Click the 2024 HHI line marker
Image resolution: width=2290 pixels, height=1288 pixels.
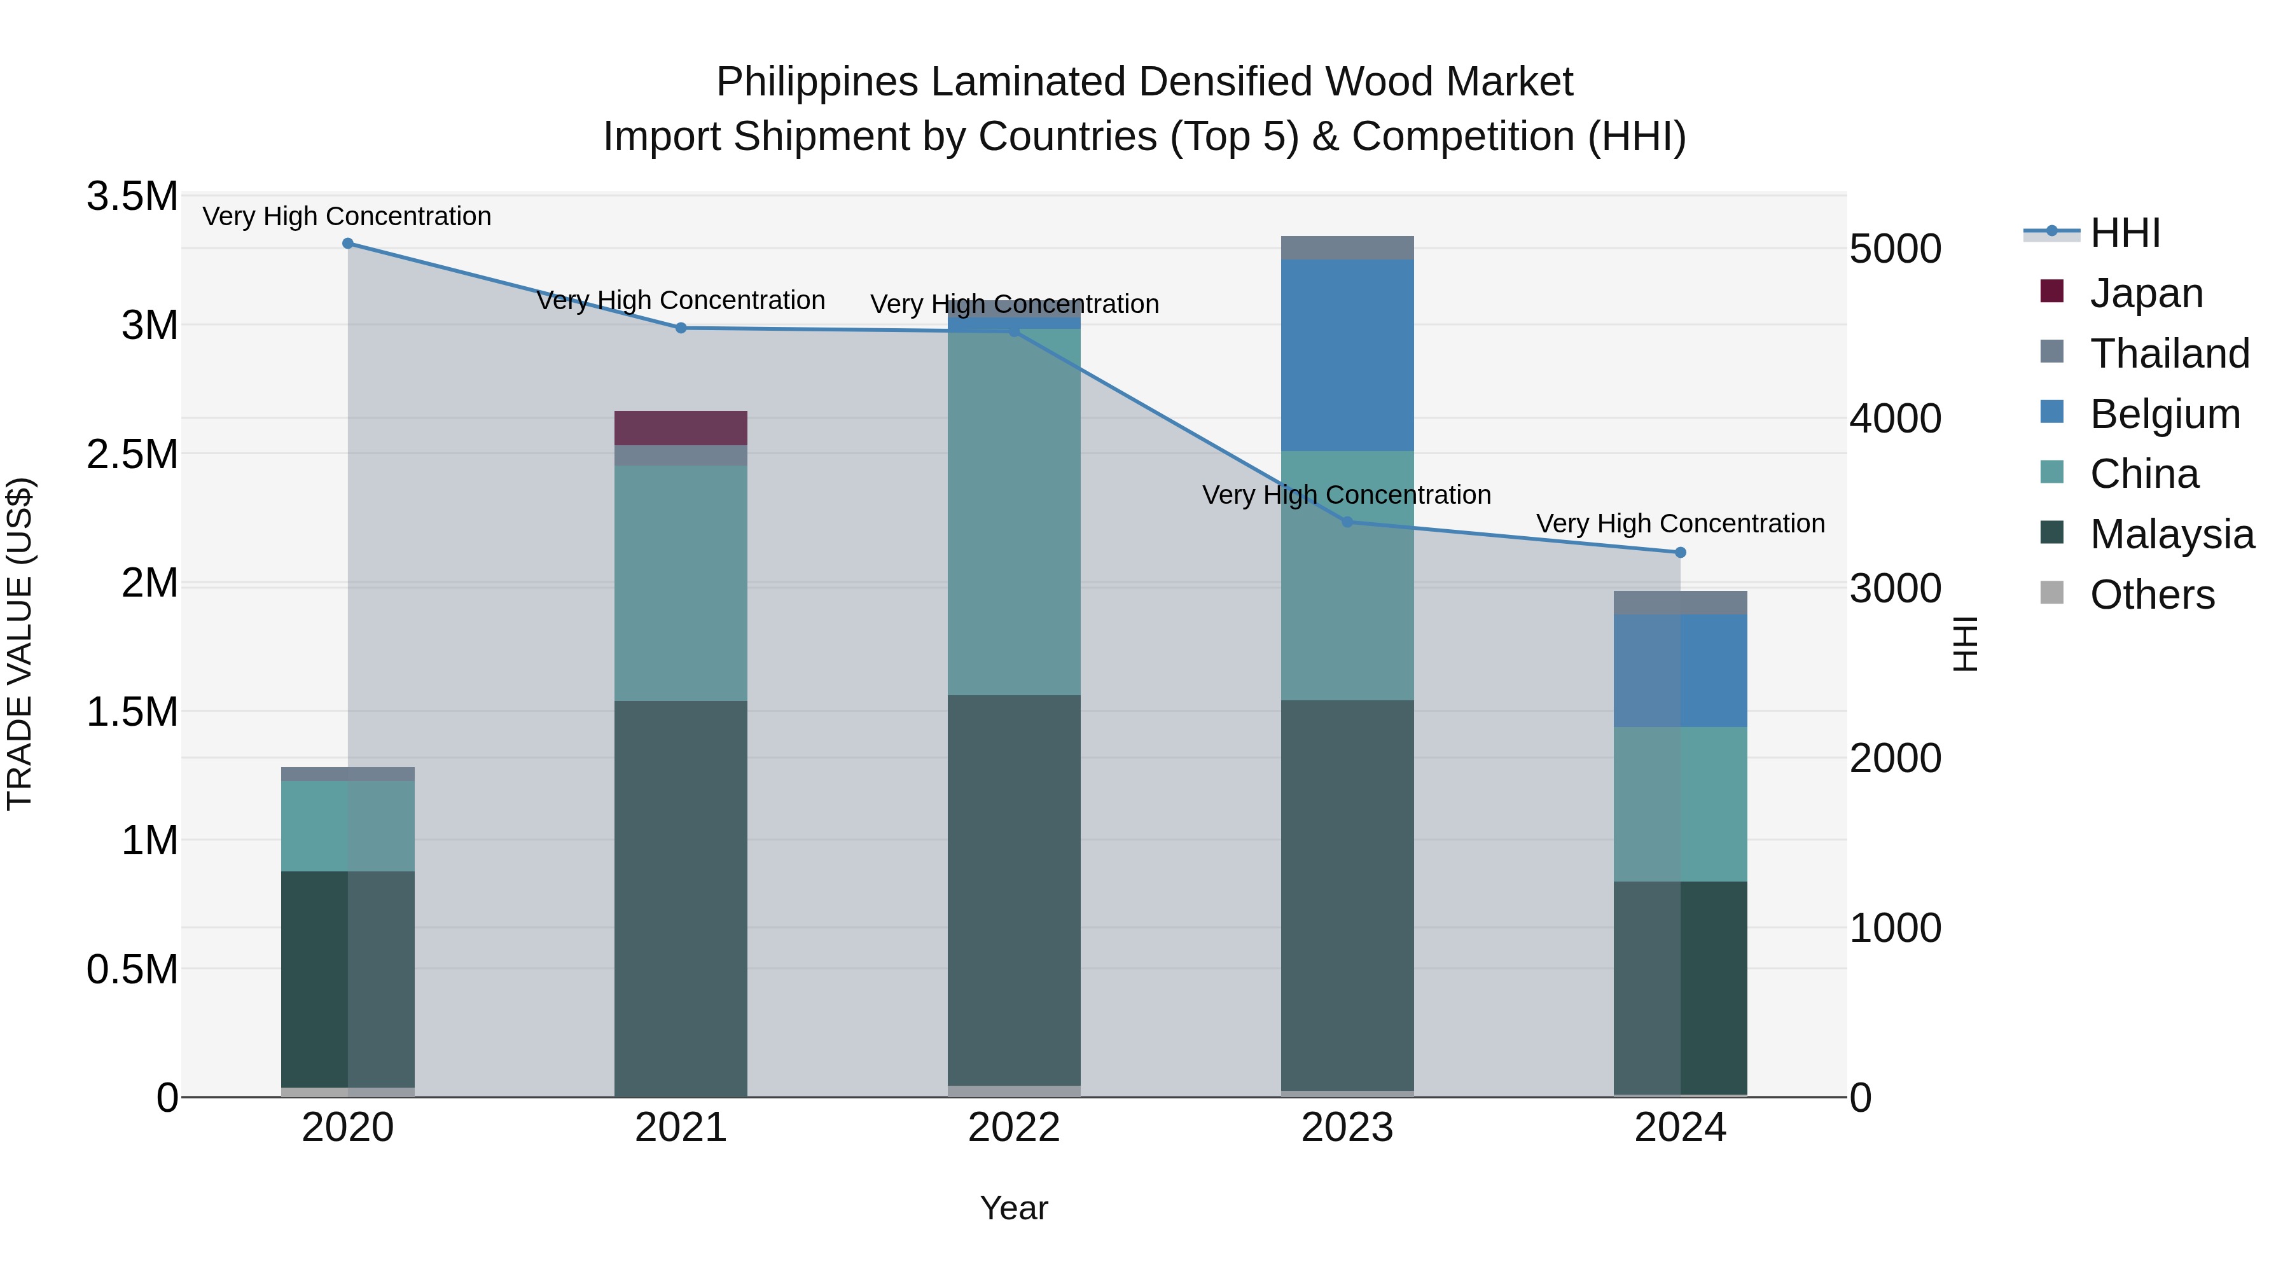tap(1680, 552)
